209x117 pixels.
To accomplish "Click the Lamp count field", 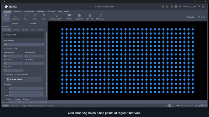I will coord(13,63).
